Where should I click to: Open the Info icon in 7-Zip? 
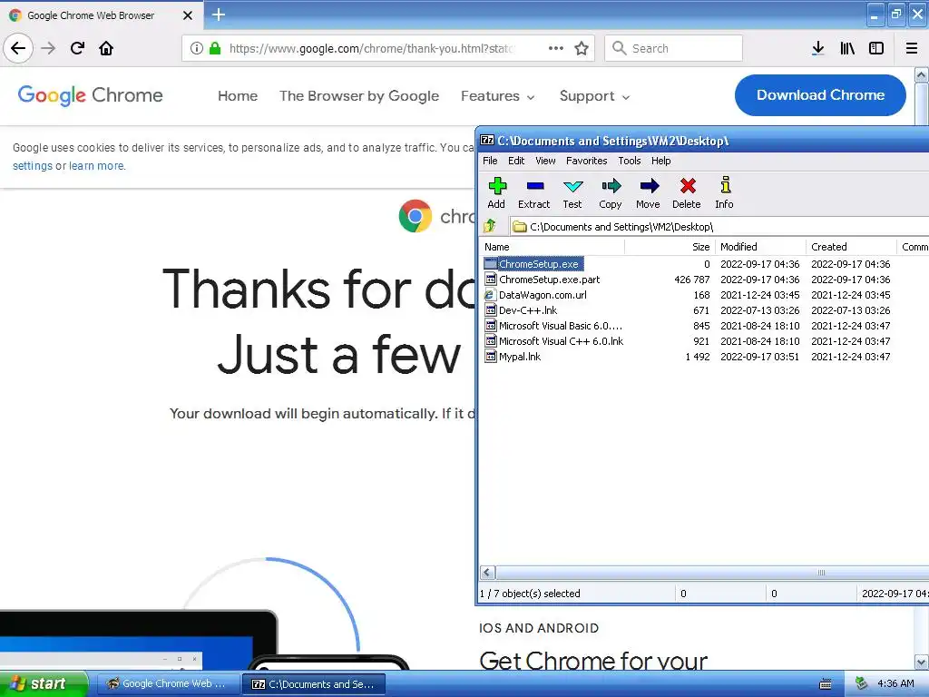tap(725, 185)
